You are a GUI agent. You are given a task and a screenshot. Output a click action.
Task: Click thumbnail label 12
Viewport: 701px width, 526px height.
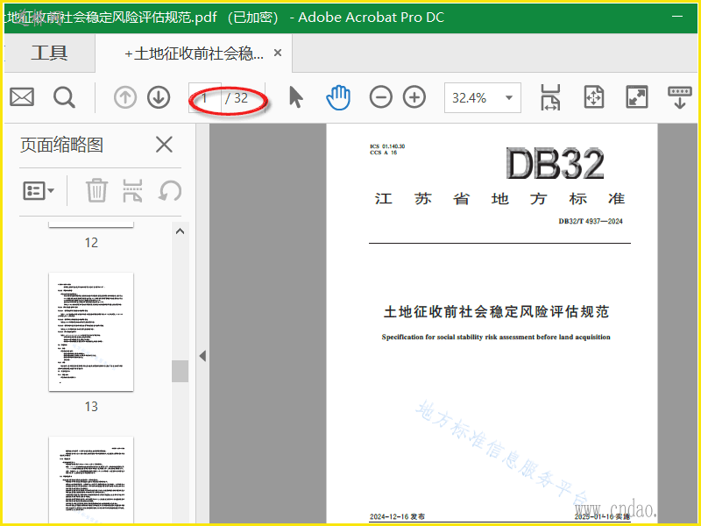click(x=91, y=243)
